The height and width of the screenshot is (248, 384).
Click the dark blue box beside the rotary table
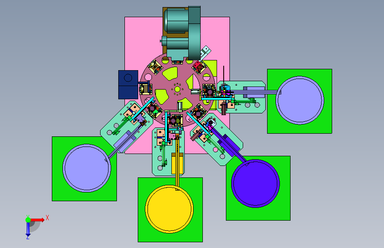pos(128,85)
